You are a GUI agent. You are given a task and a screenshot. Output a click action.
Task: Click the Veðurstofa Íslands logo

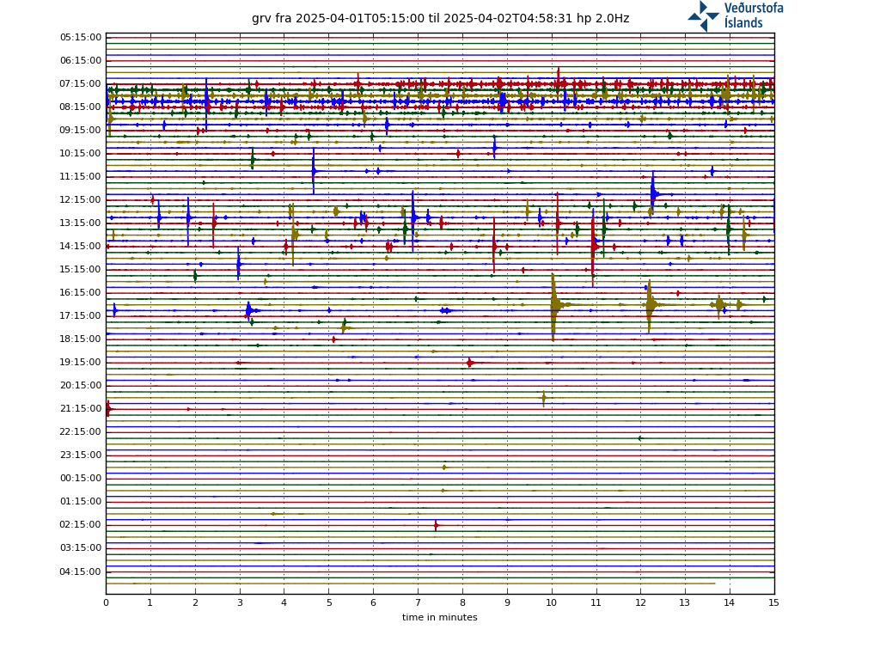(x=736, y=15)
